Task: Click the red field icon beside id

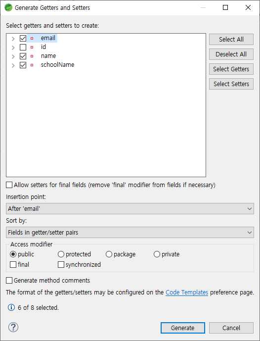Action: pyautogui.click(x=32, y=47)
